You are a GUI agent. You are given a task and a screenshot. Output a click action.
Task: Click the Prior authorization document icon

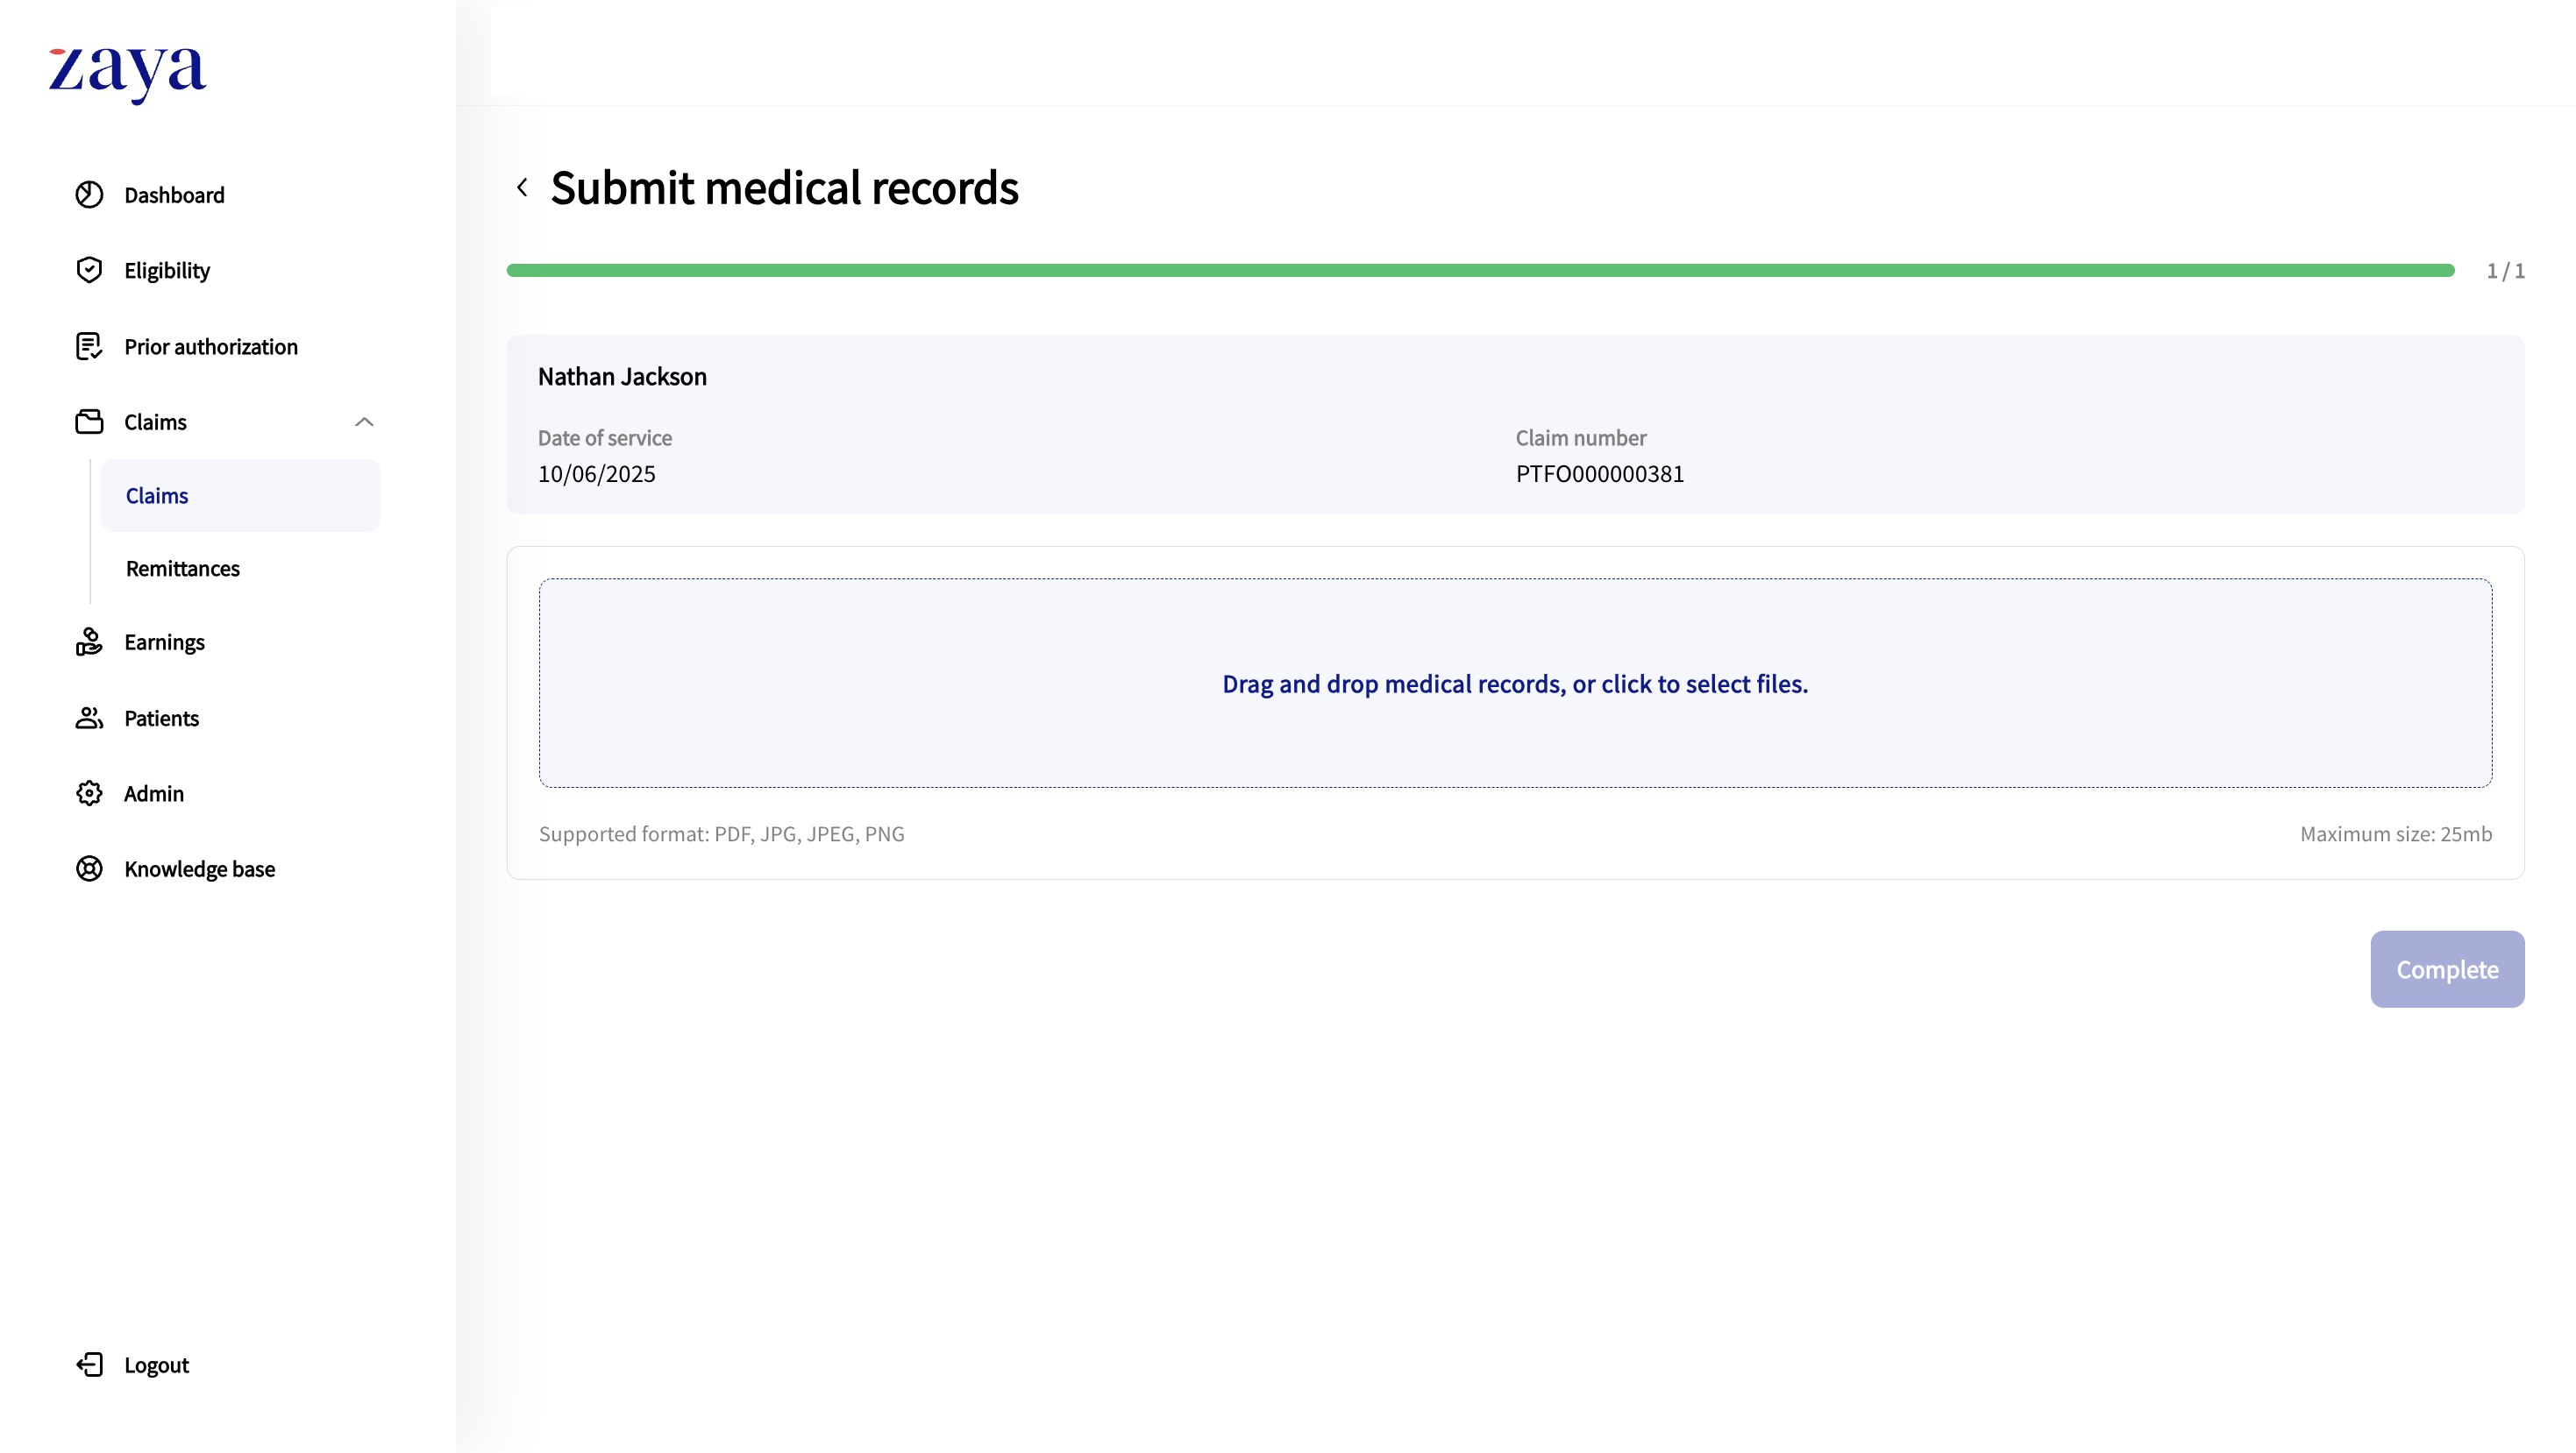pyautogui.click(x=89, y=346)
